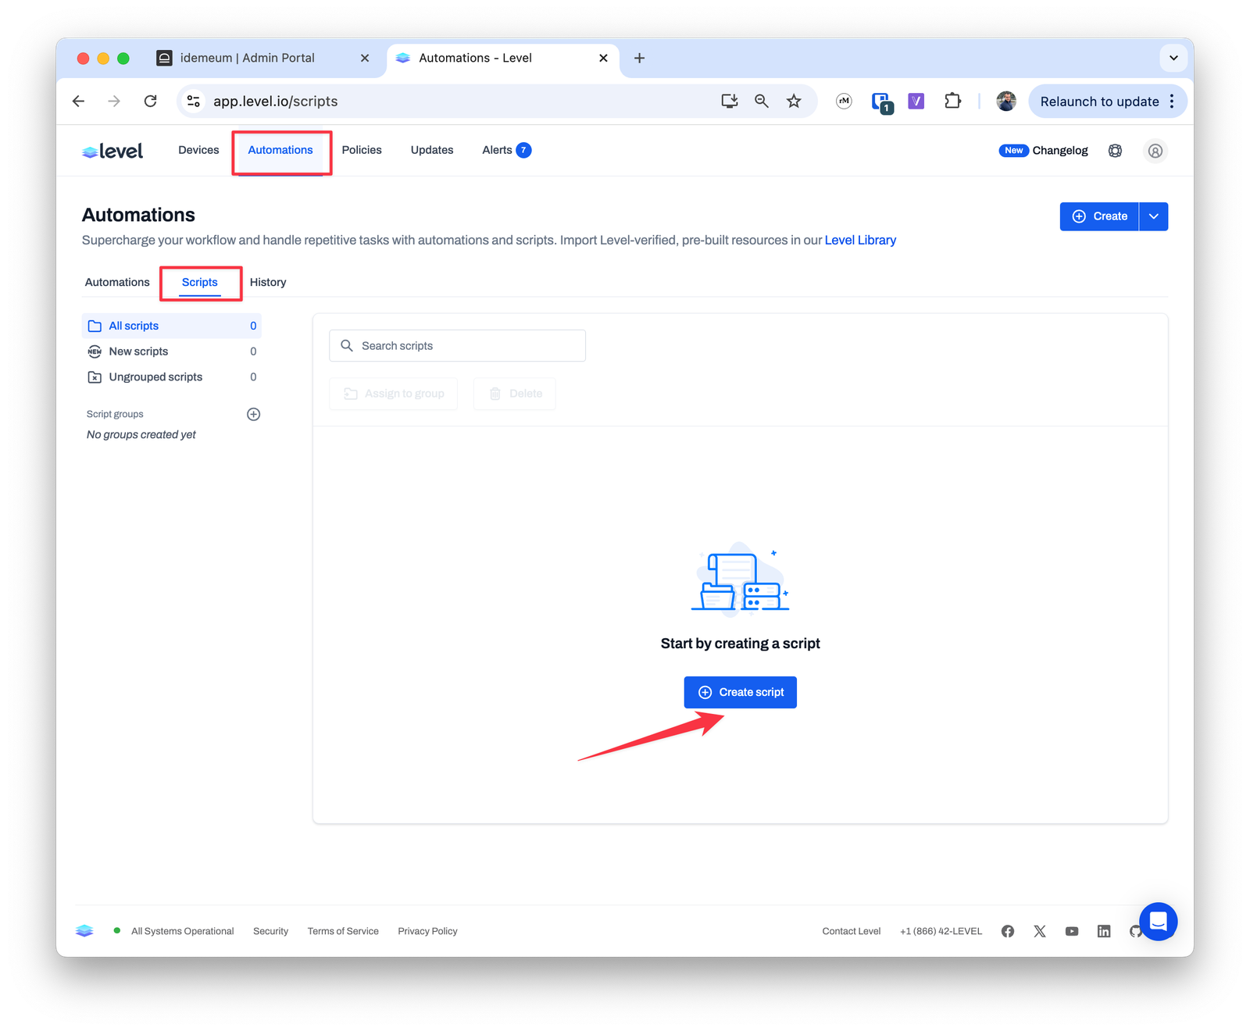Go back in browser history
The image size is (1250, 1031).
78,101
